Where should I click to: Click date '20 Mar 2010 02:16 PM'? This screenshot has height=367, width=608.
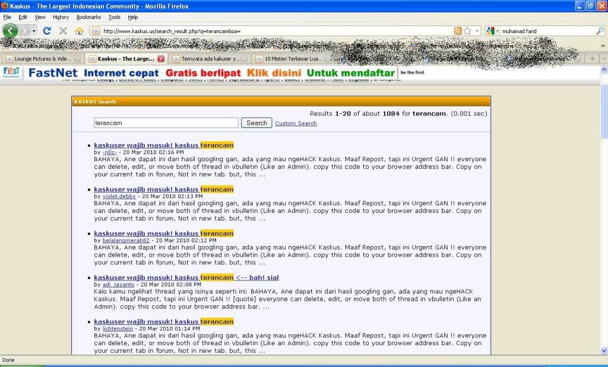click(x=153, y=152)
